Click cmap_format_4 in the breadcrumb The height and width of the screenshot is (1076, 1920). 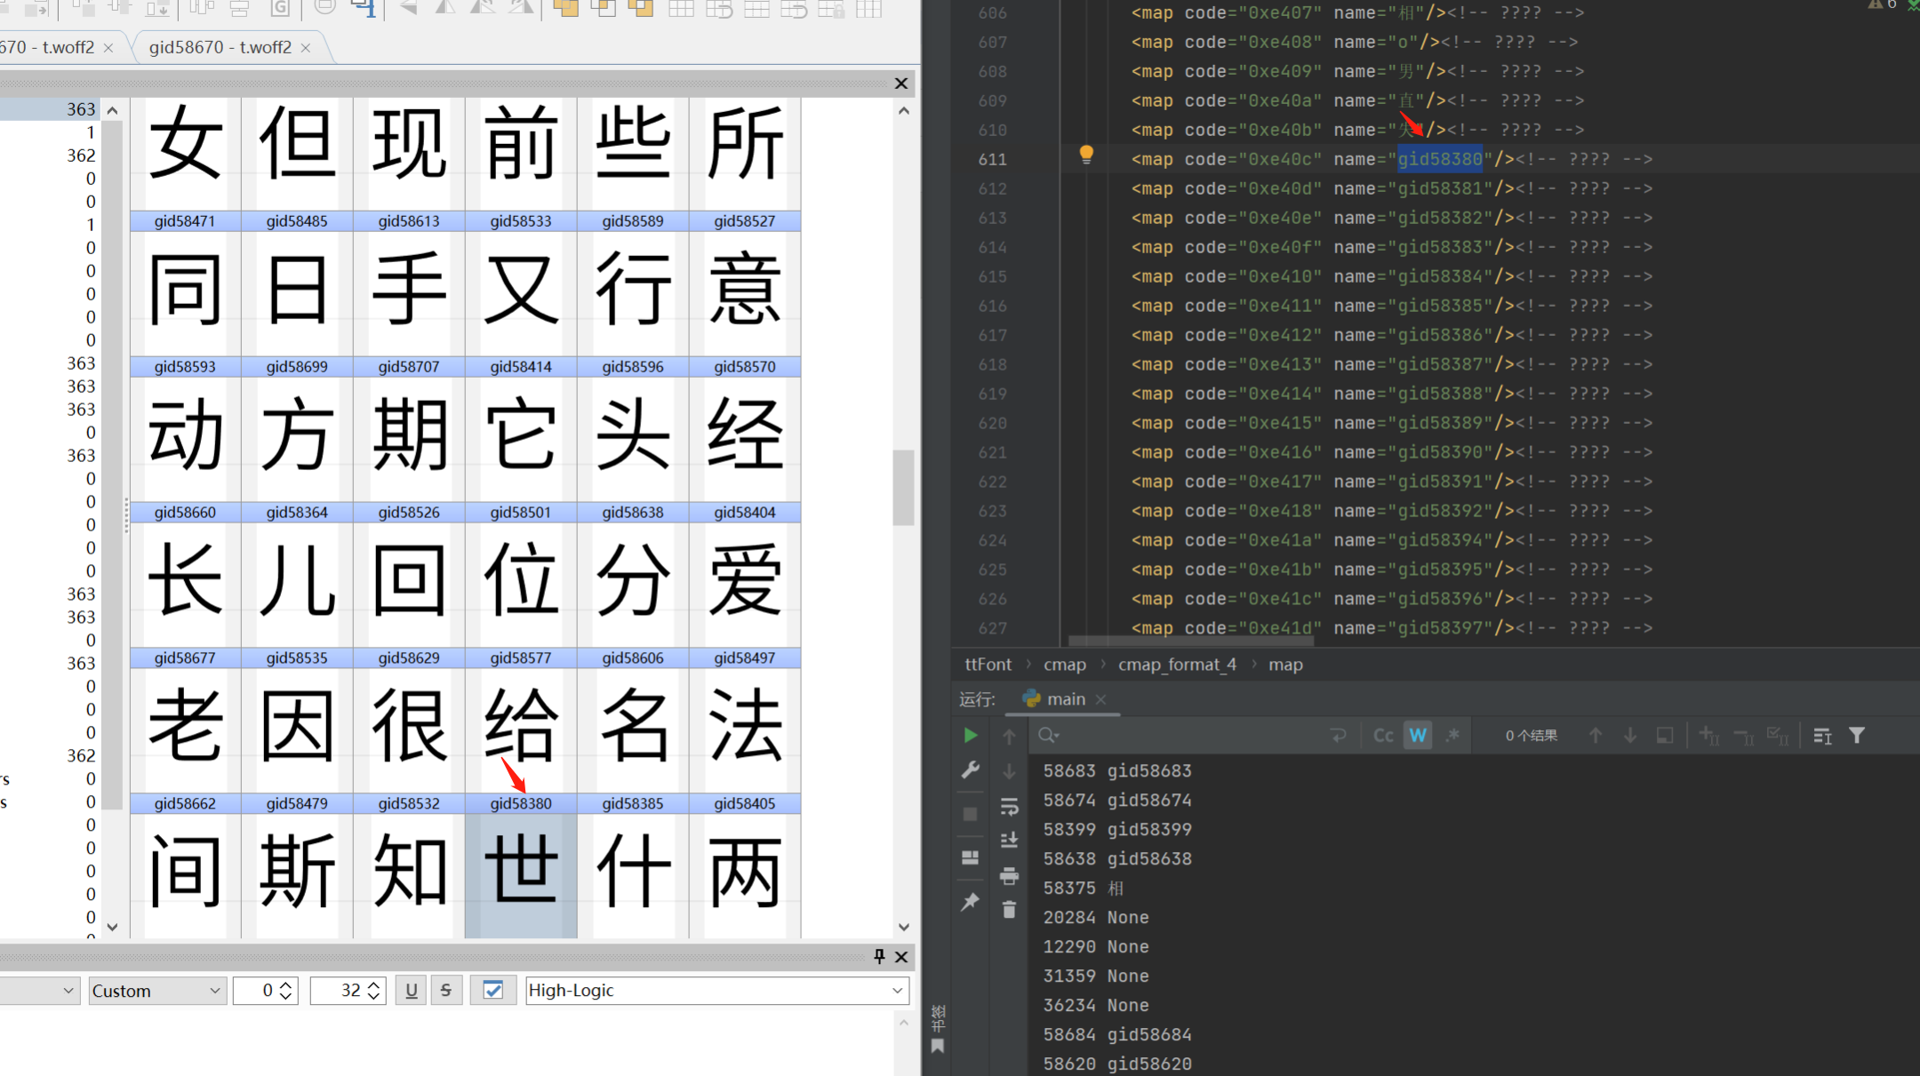coord(1177,665)
